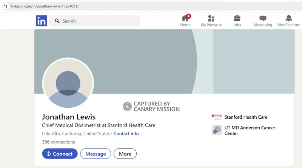Viewport: 302px width, 168px height.
Task: Click the 336 connections text
Action: (x=59, y=142)
